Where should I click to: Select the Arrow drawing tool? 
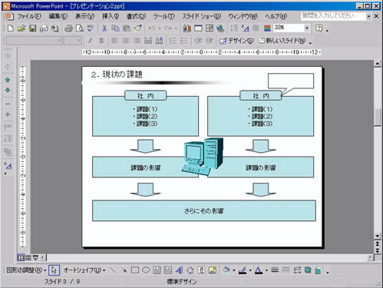coord(124,270)
